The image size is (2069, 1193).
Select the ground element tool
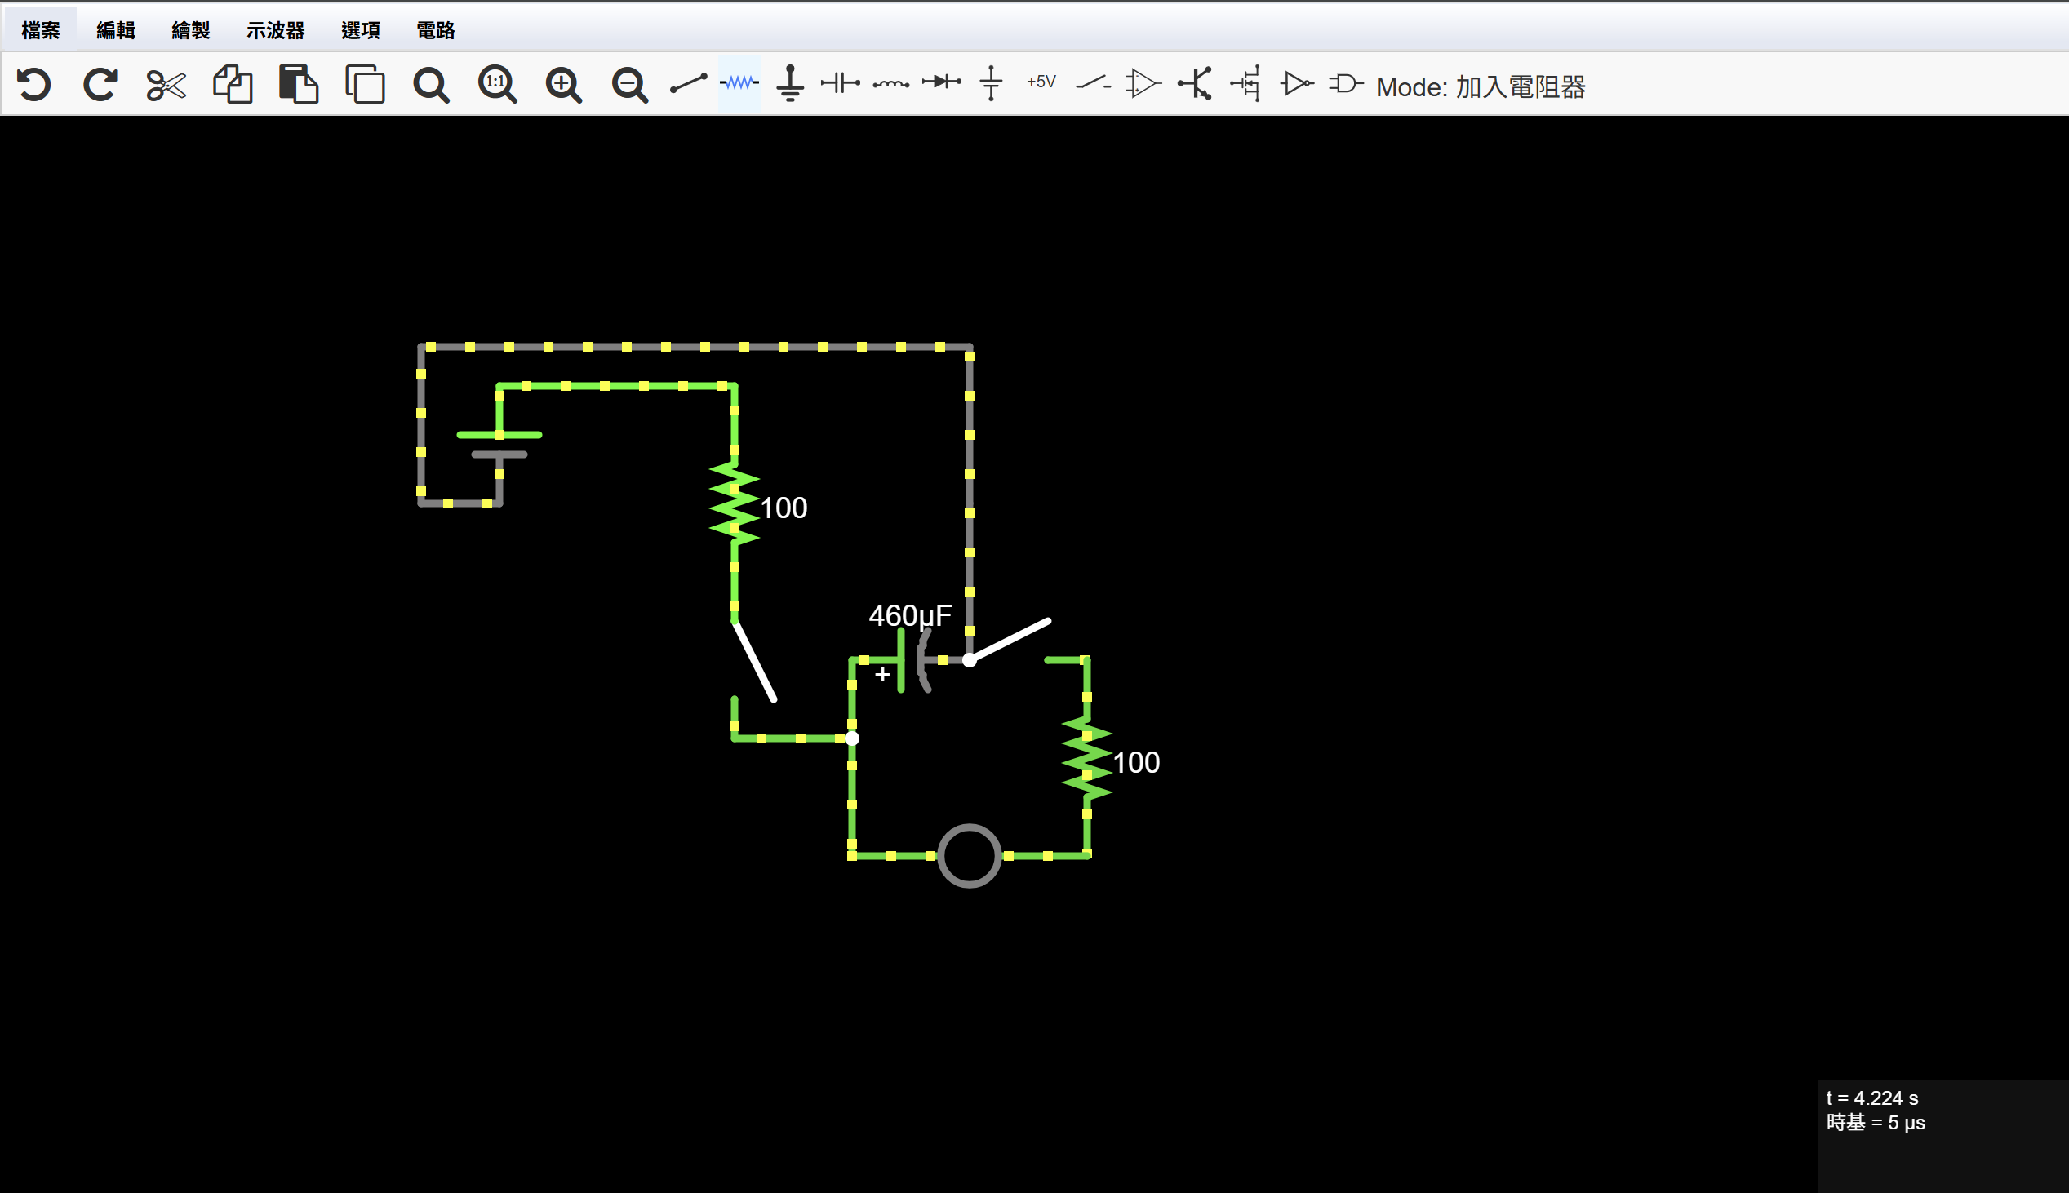point(790,82)
